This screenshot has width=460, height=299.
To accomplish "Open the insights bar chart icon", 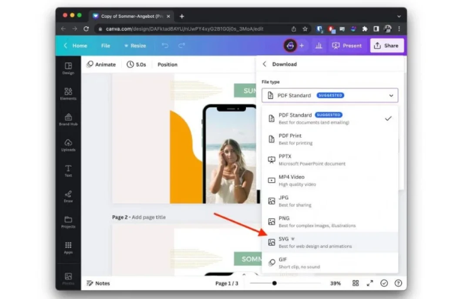I will click(319, 46).
